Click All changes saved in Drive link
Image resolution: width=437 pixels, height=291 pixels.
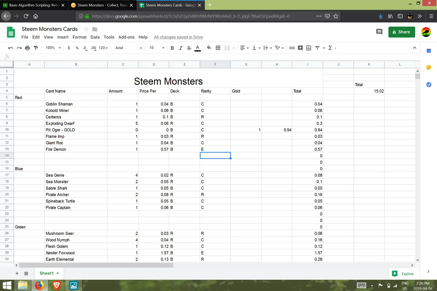point(178,37)
